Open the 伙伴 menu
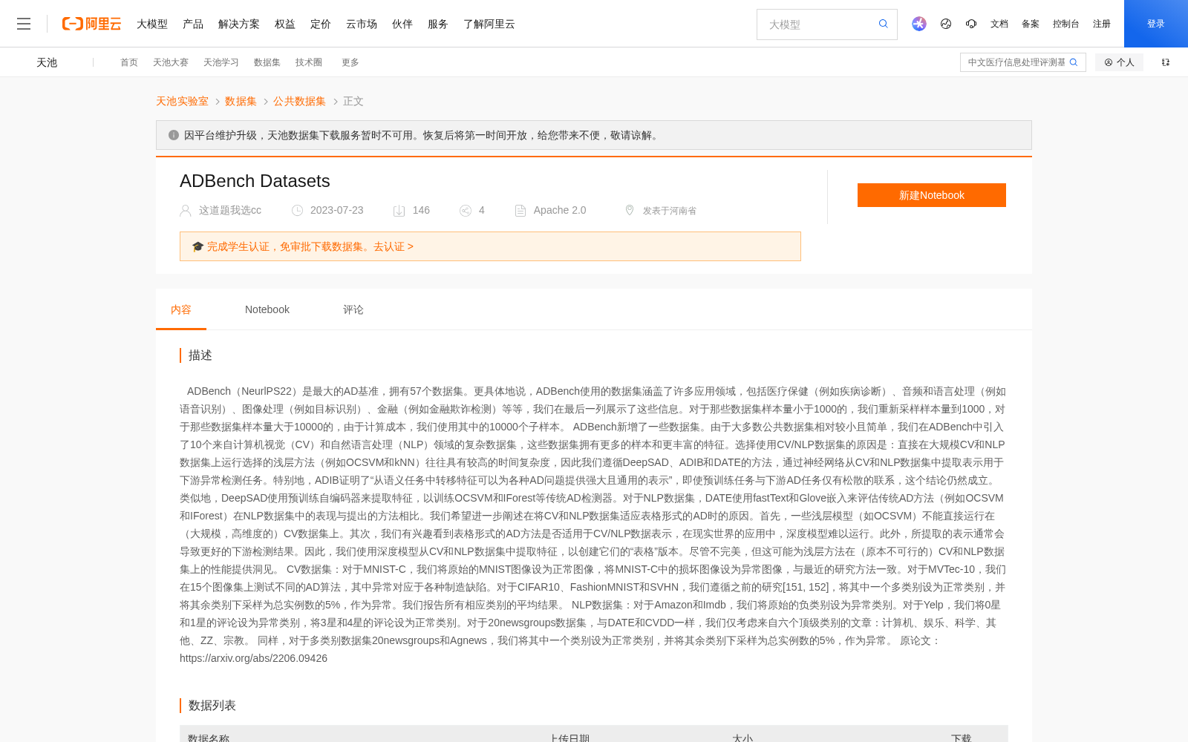Image resolution: width=1188 pixels, height=742 pixels. (402, 24)
